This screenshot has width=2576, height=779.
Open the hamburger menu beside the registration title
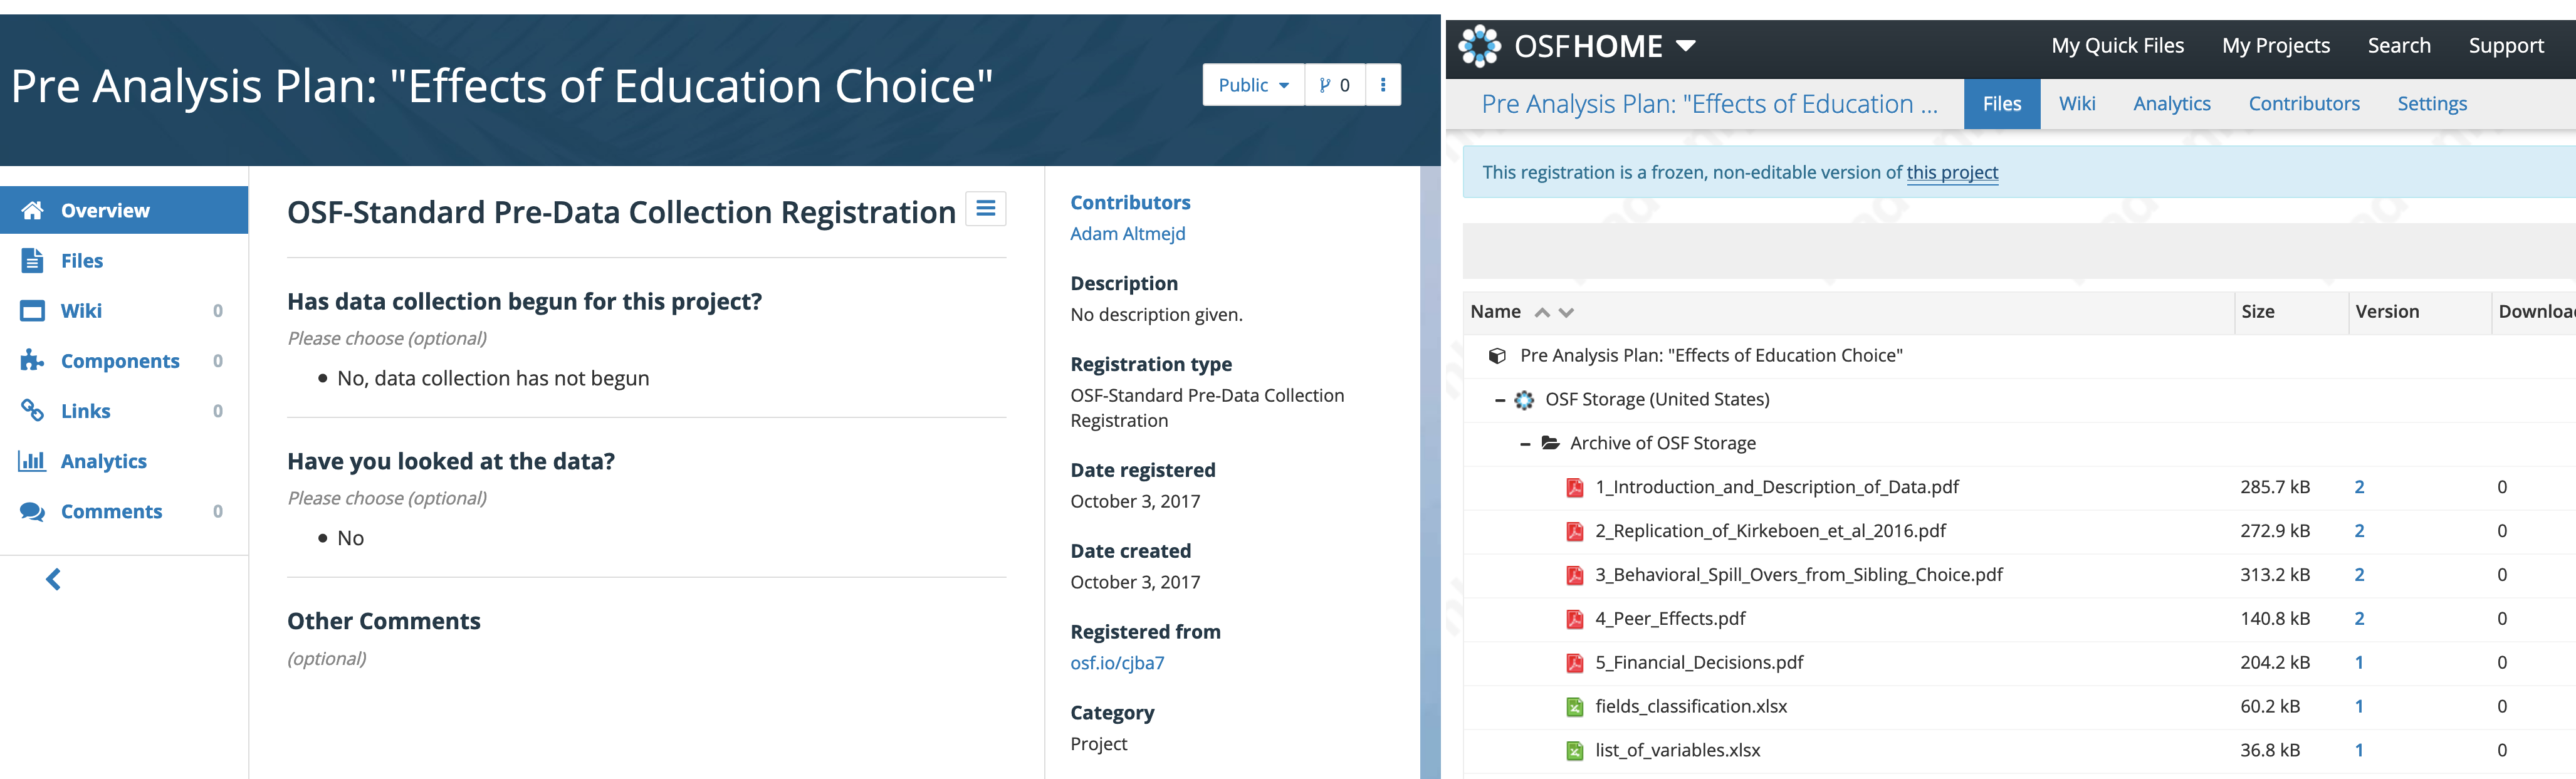pyautogui.click(x=986, y=209)
